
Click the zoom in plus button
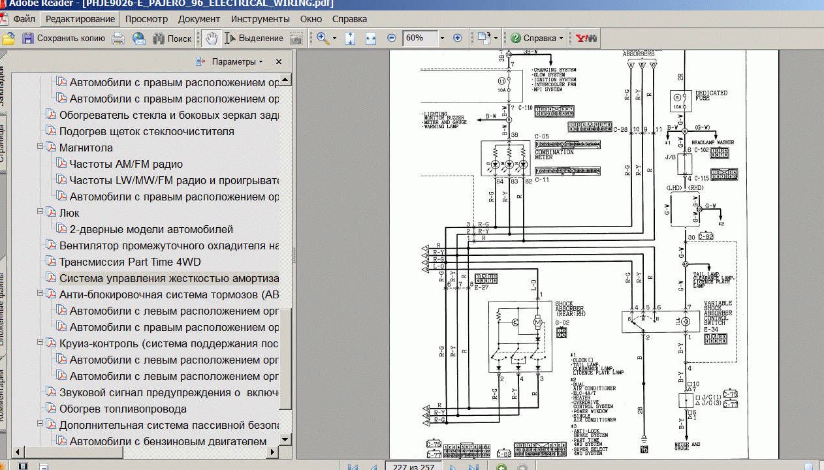(x=457, y=39)
